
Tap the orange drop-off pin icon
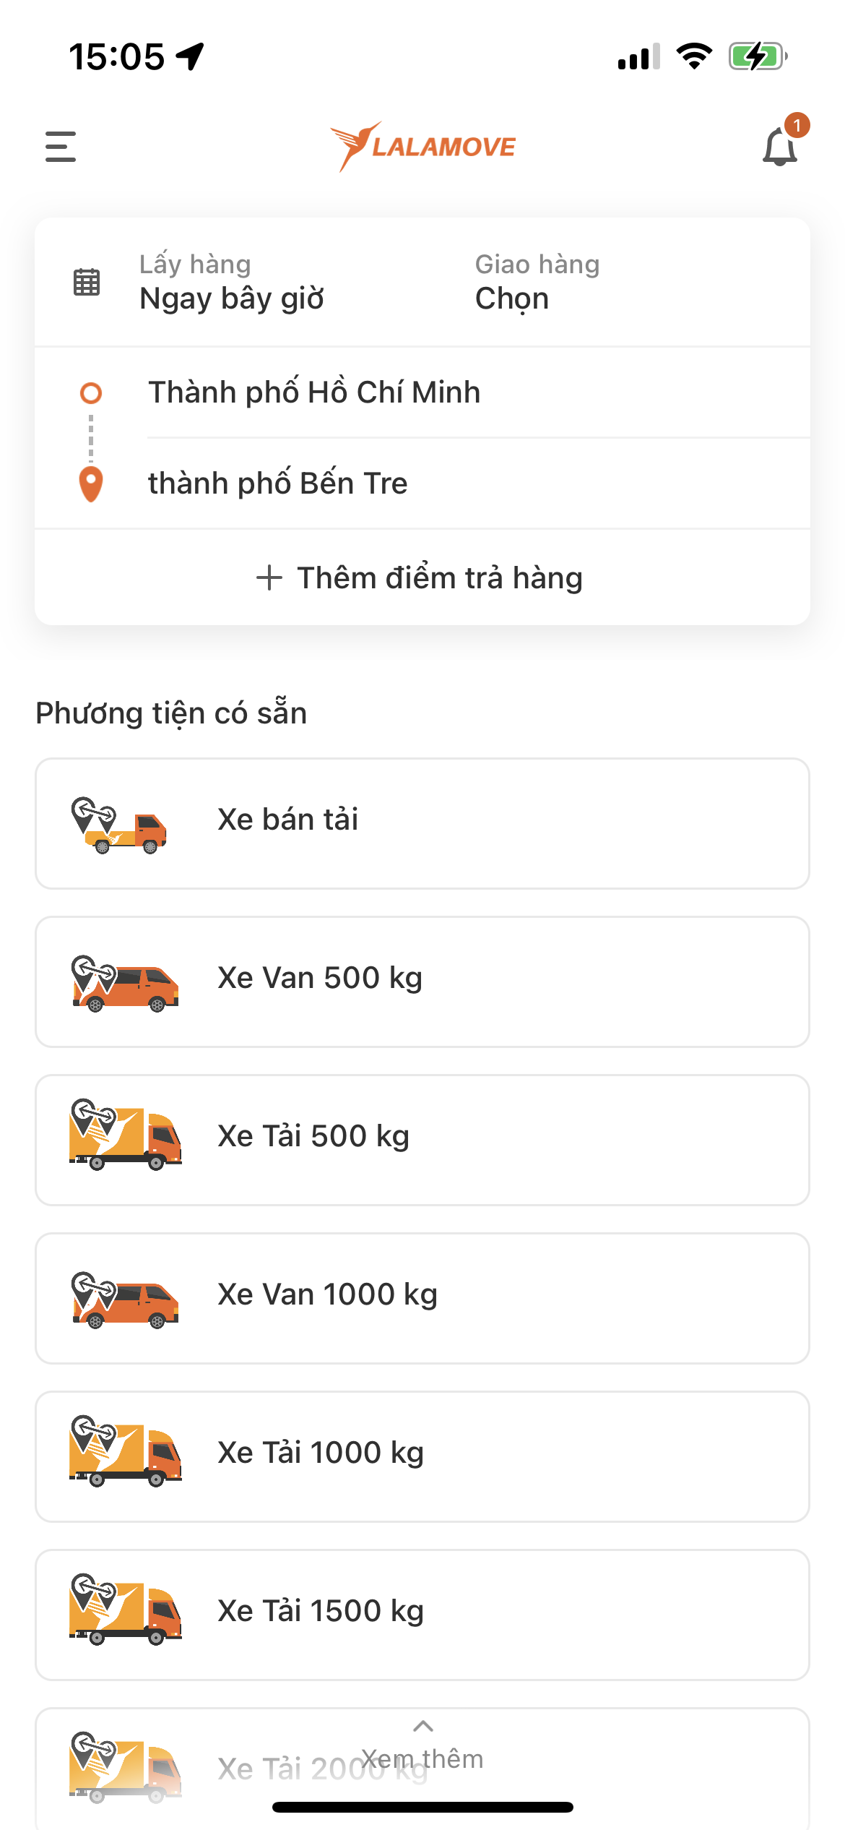pyautogui.click(x=90, y=484)
